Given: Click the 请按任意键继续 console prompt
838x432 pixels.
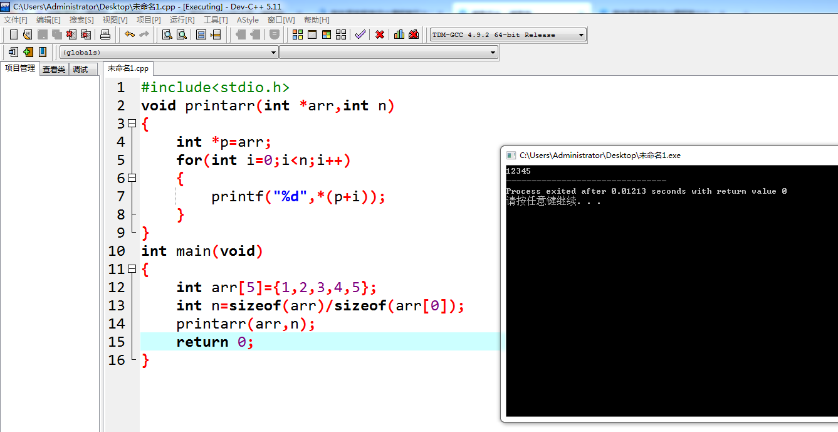Looking at the screenshot, I should 553,201.
